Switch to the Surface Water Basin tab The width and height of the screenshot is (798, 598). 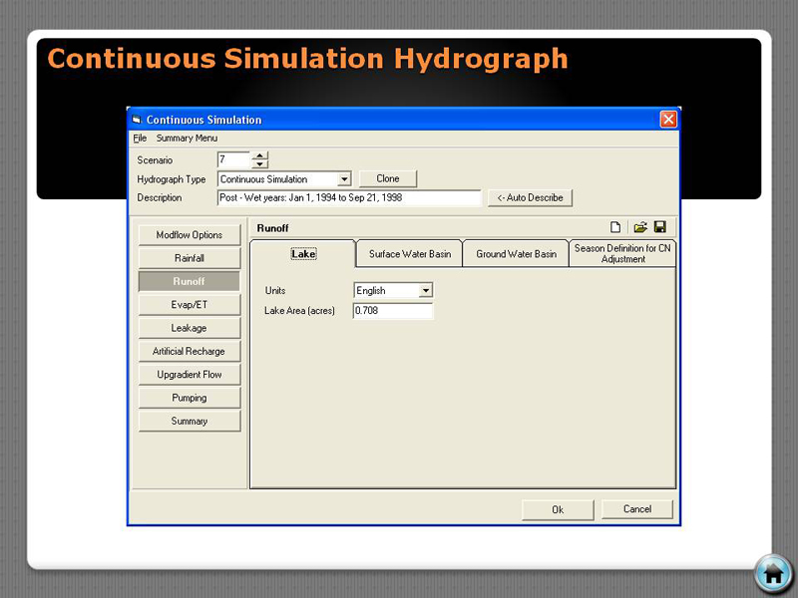(x=409, y=254)
